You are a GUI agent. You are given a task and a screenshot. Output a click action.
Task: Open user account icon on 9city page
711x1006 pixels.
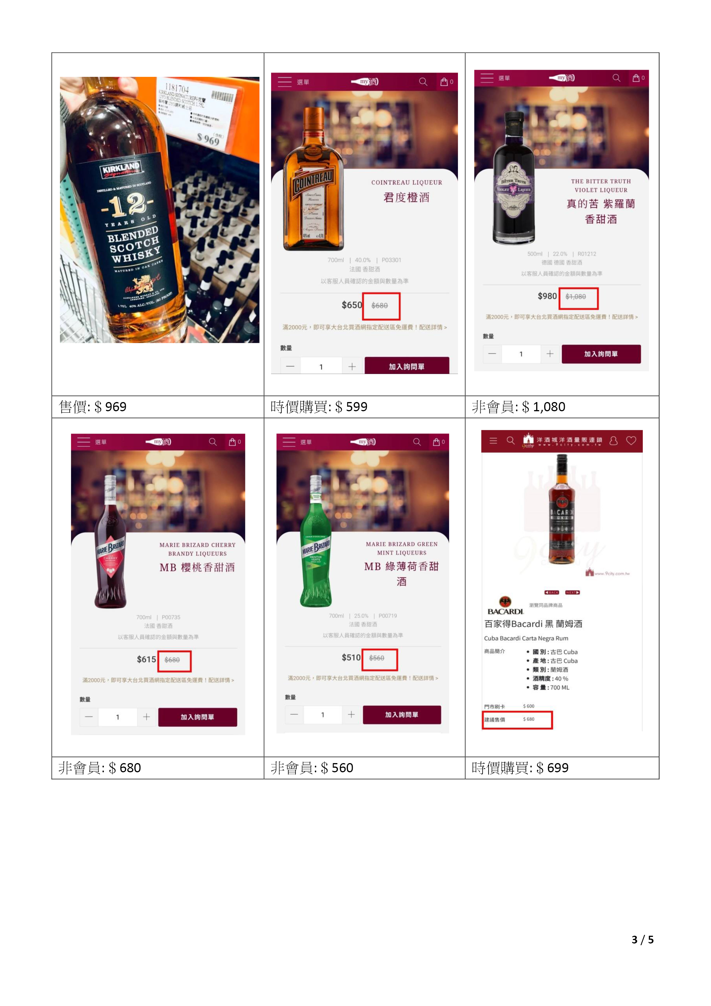click(x=613, y=441)
